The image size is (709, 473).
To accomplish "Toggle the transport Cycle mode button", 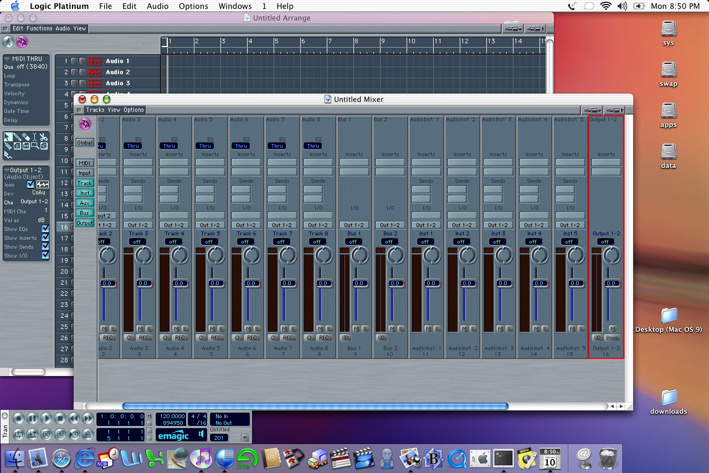I will [x=18, y=434].
